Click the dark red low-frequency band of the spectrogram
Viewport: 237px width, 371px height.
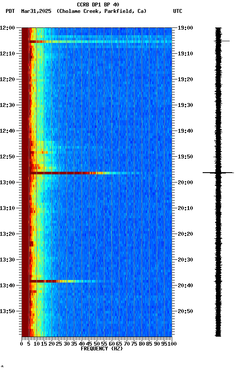point(25,182)
